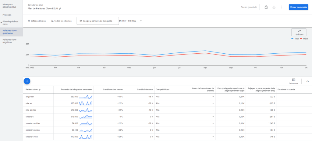Edit plan name with pencil icon
This screenshot has width=312, height=141.
(60, 8)
